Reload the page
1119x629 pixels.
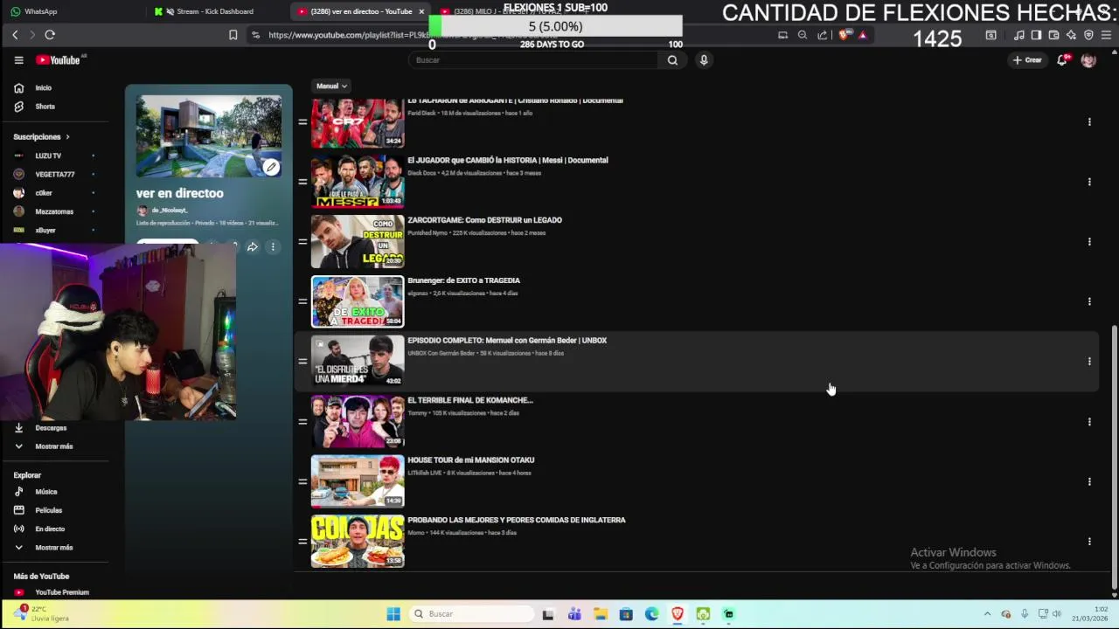(50, 35)
